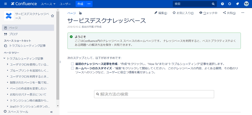
Task: Toggle the ウォッチ中 watching button
Action: pyautogui.click(x=208, y=13)
